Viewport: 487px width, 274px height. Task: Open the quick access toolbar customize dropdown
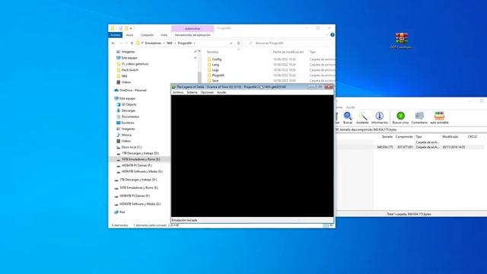coord(131,28)
